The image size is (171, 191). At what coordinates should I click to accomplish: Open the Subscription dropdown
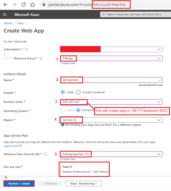click(111, 49)
